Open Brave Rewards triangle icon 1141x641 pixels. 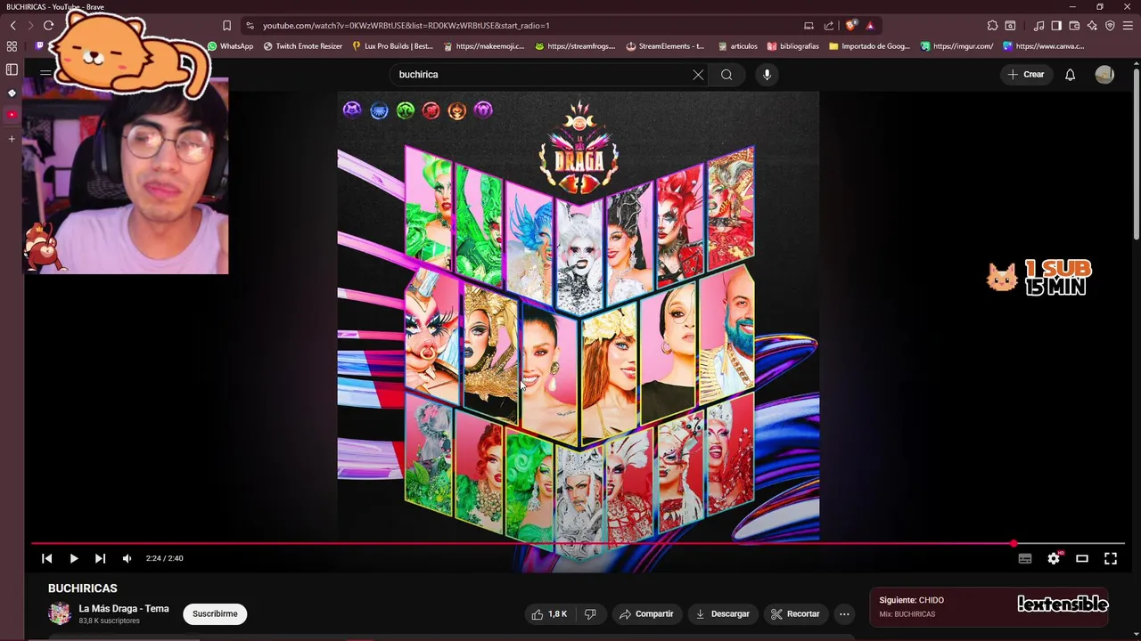click(870, 26)
